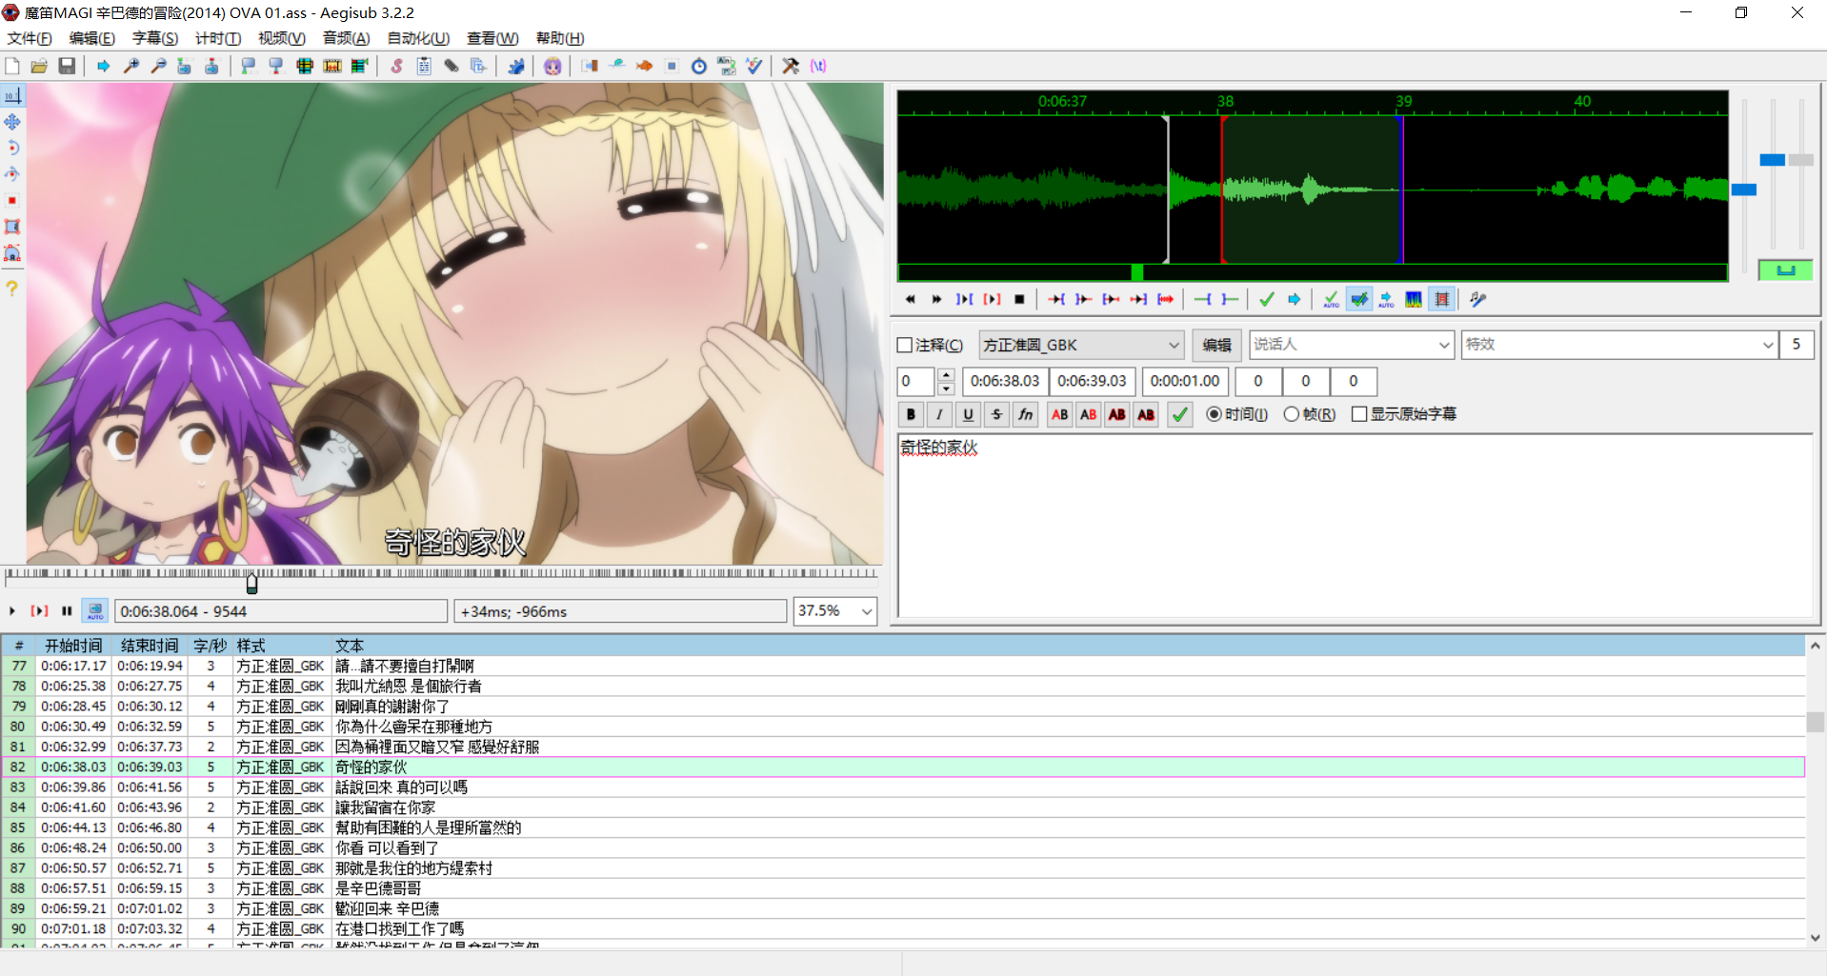Open the 计时(T) menu
1827x976 pixels.
(218, 38)
